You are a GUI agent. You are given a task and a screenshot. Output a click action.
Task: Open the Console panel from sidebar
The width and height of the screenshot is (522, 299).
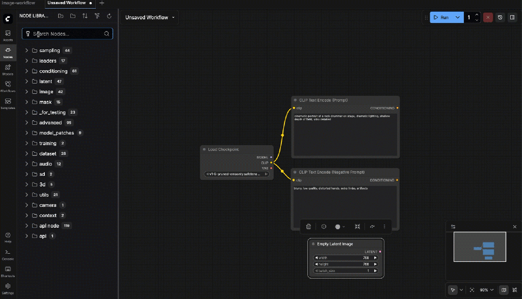(x=8, y=255)
